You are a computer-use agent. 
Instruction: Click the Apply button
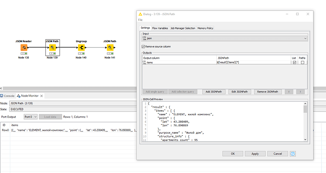click(x=255, y=154)
